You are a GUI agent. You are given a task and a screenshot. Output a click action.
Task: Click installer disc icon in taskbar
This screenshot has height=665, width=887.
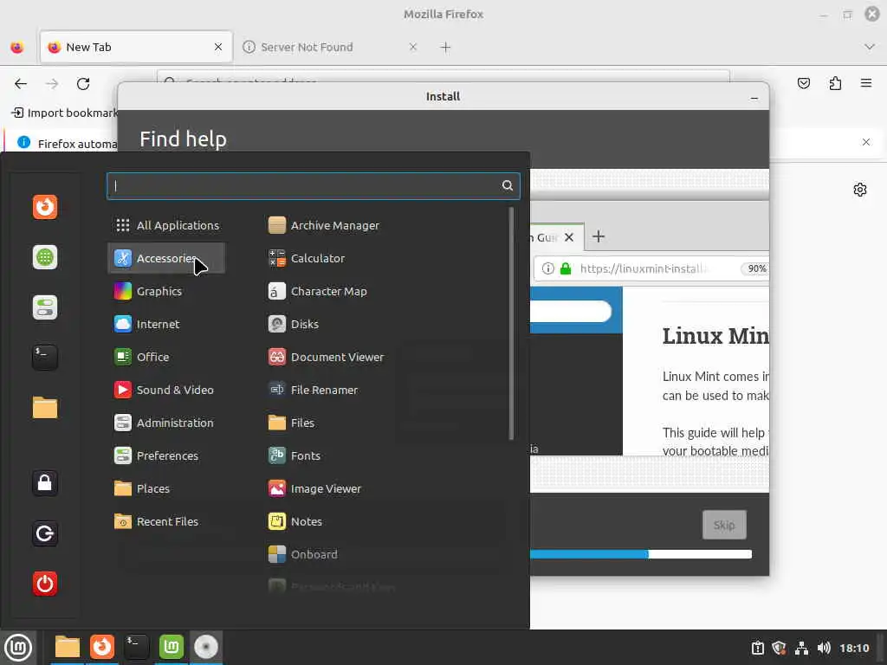tap(206, 647)
